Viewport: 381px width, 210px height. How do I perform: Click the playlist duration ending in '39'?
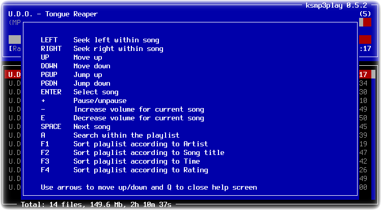363,135
